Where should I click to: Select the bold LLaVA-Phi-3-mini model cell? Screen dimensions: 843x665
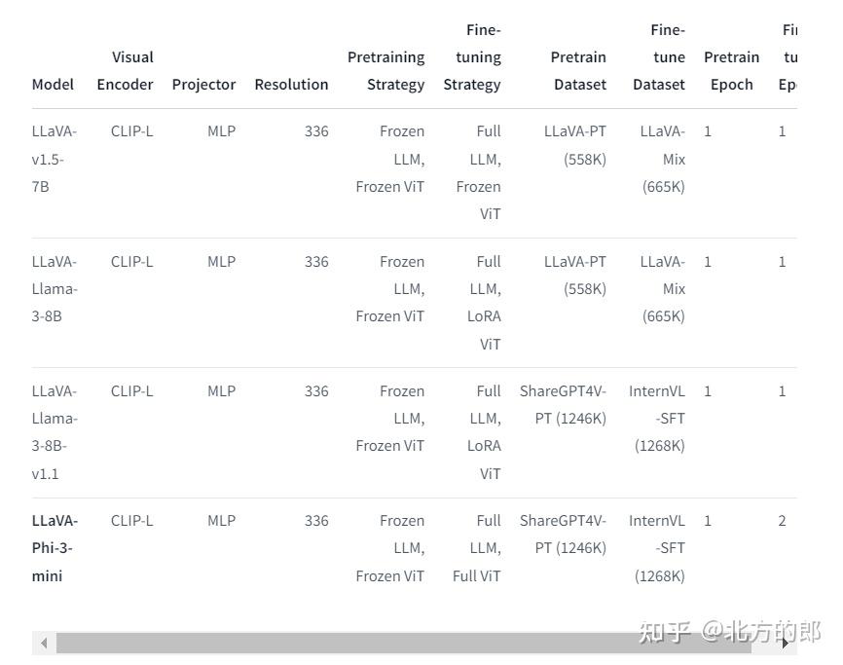(x=54, y=548)
